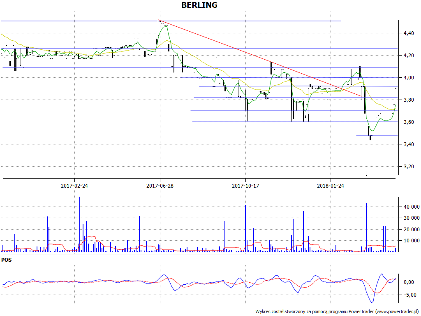Click the 30 000 volume axis label
Screen dimensions: 421x316
[411, 218]
